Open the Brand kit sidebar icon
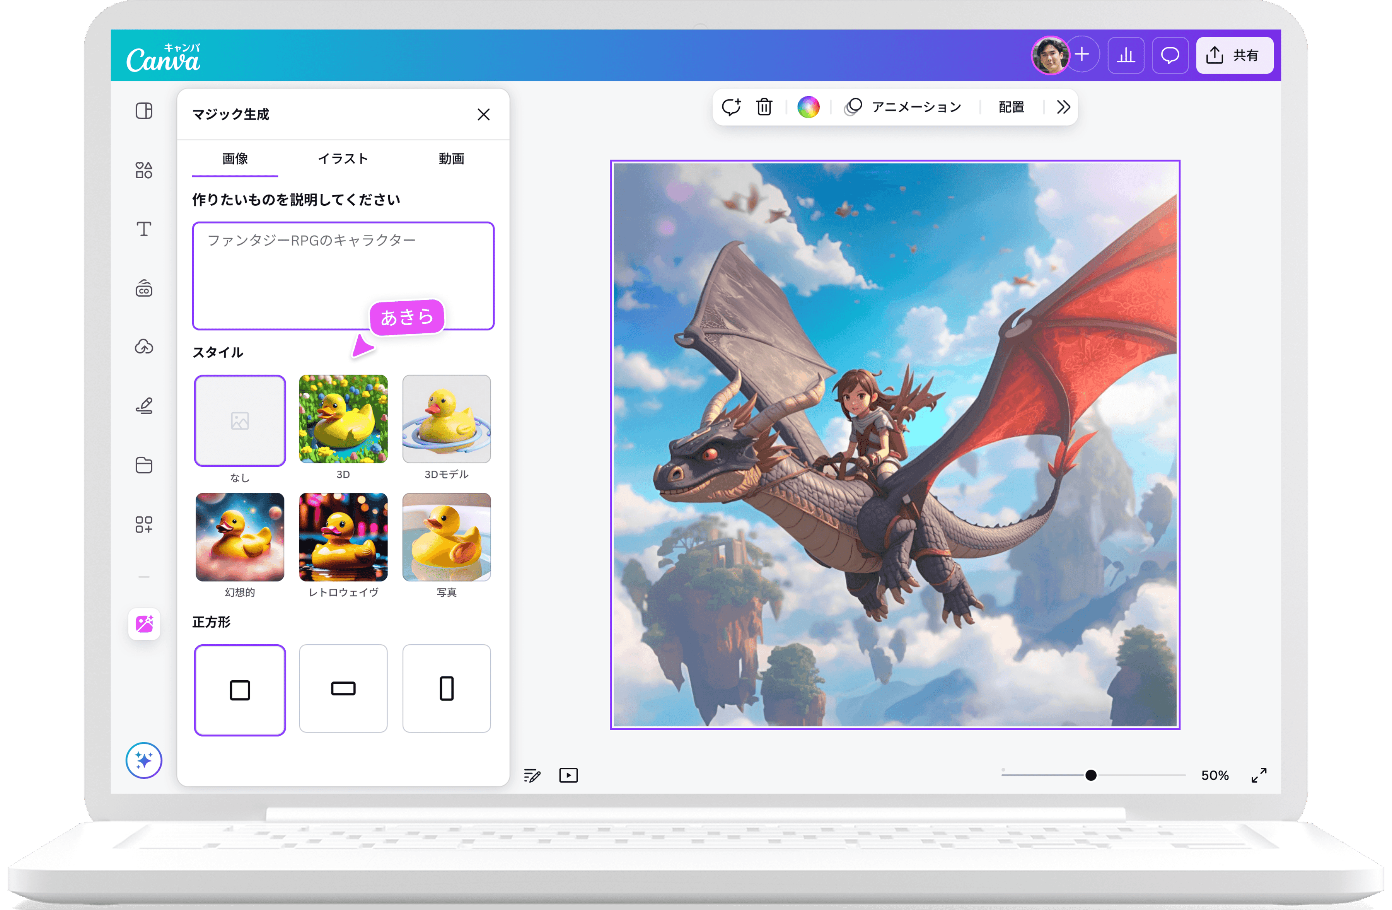 [144, 289]
